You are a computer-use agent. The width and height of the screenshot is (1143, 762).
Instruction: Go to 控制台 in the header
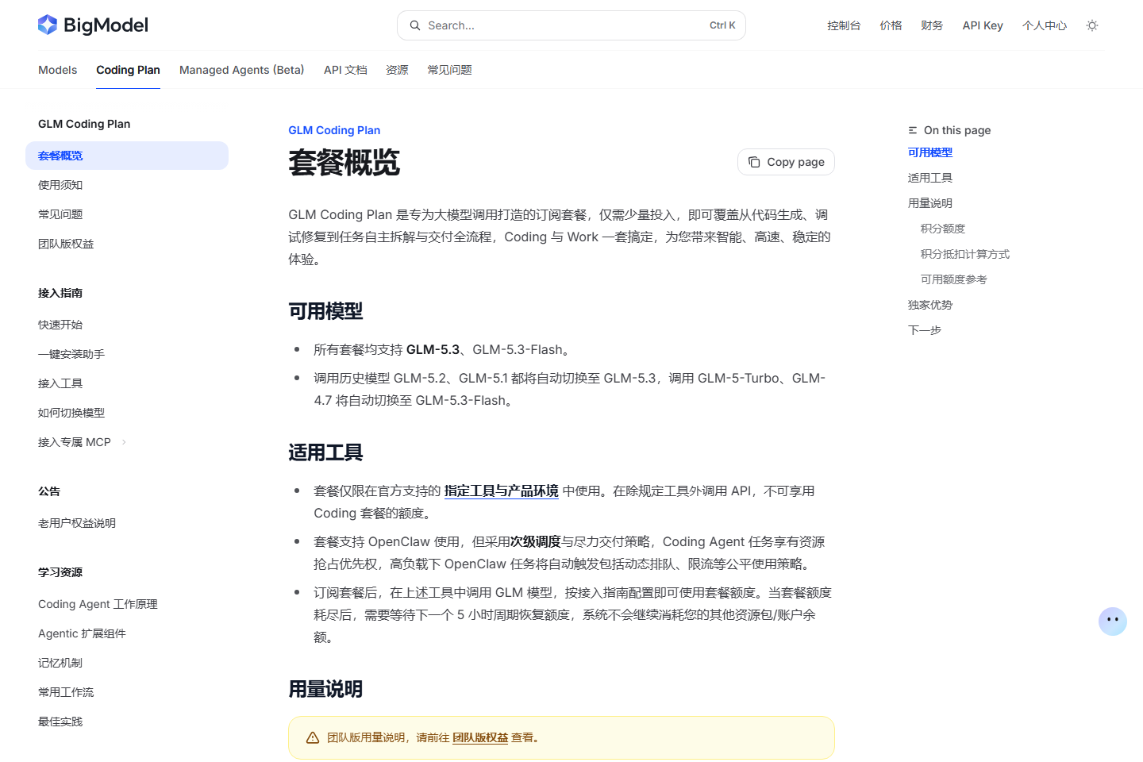844,25
